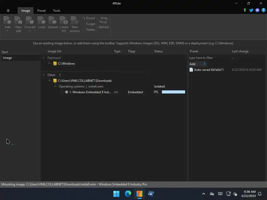Image resolution: width=267 pixels, height=200 pixels.
Task: Switch to the Preset tab
Action: [x=41, y=10]
